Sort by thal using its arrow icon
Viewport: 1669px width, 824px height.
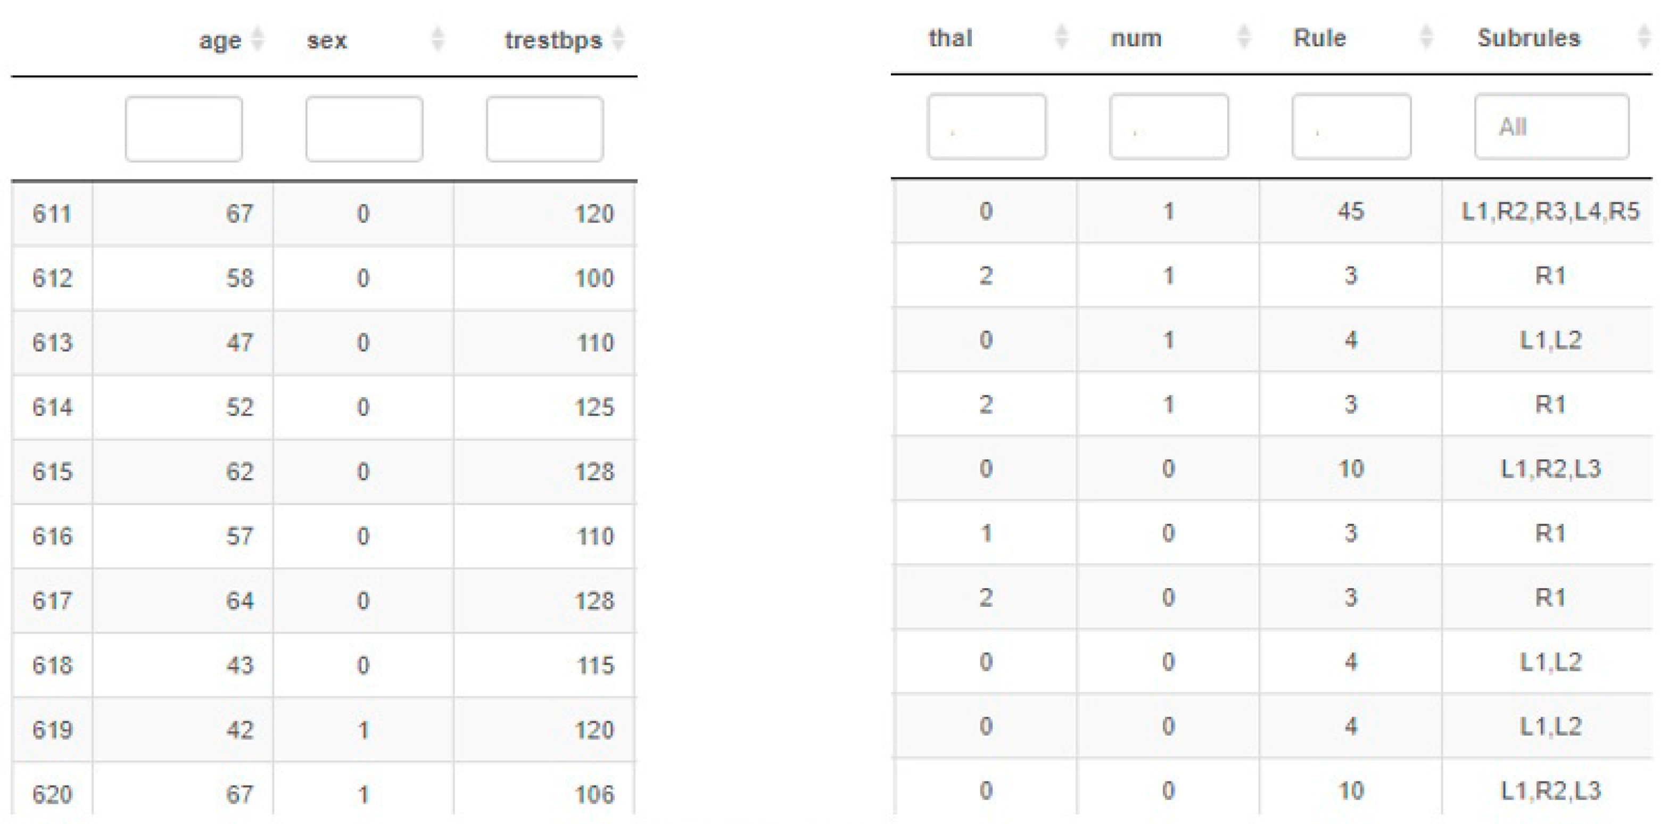coord(1061,37)
